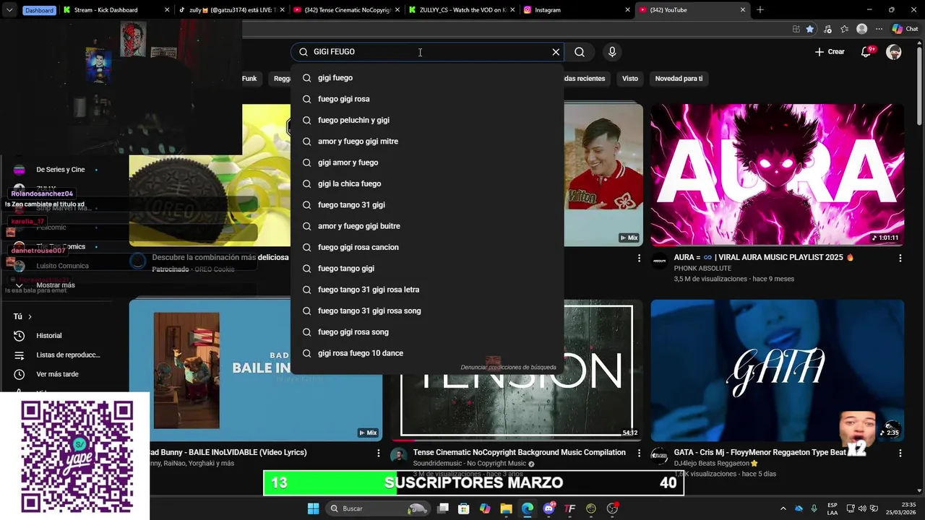Select the suggestion 'gigi fuego'
Image resolution: width=925 pixels, height=520 pixels.
tap(427, 77)
